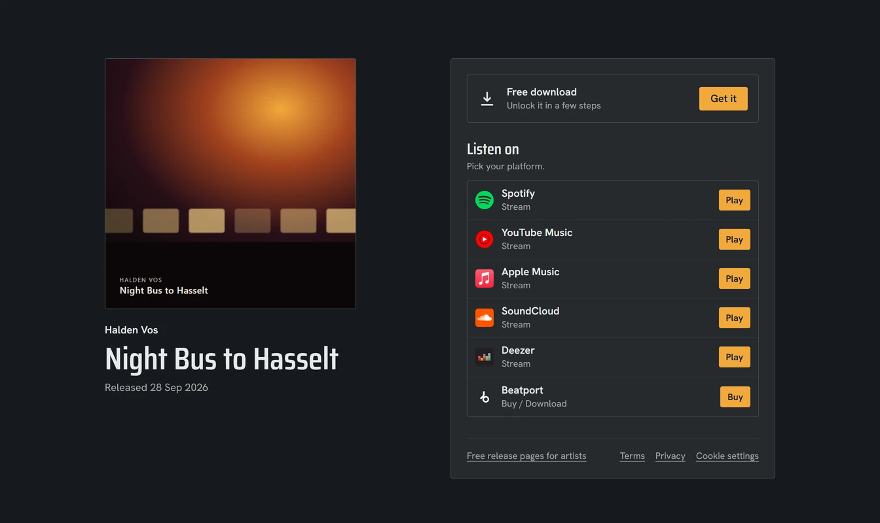Click the YouTube Music platform name

point(537,233)
